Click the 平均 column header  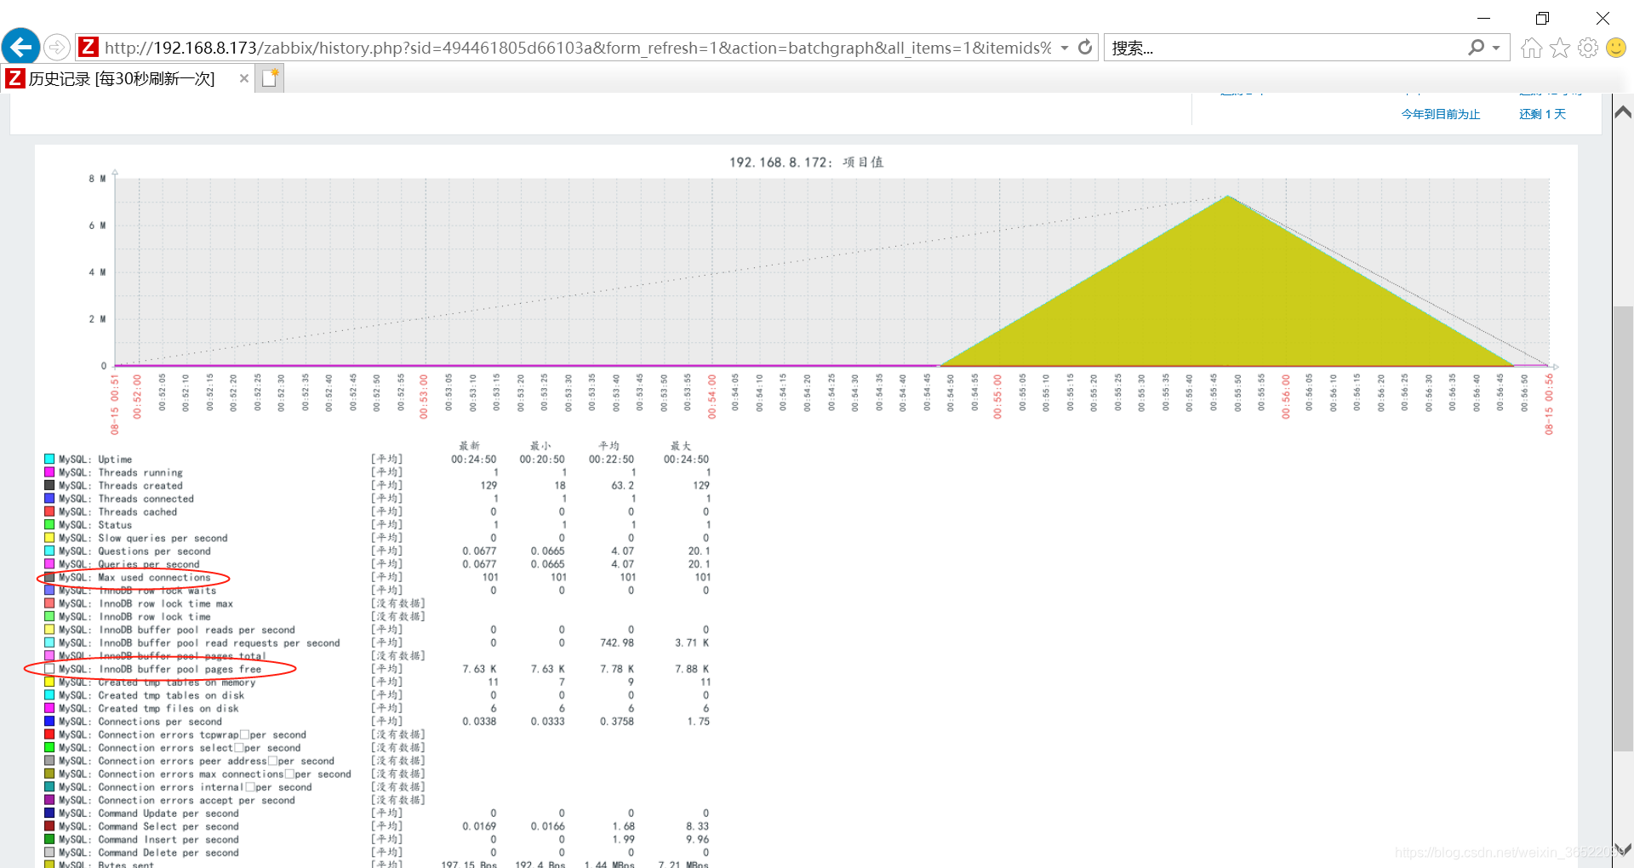tap(609, 446)
